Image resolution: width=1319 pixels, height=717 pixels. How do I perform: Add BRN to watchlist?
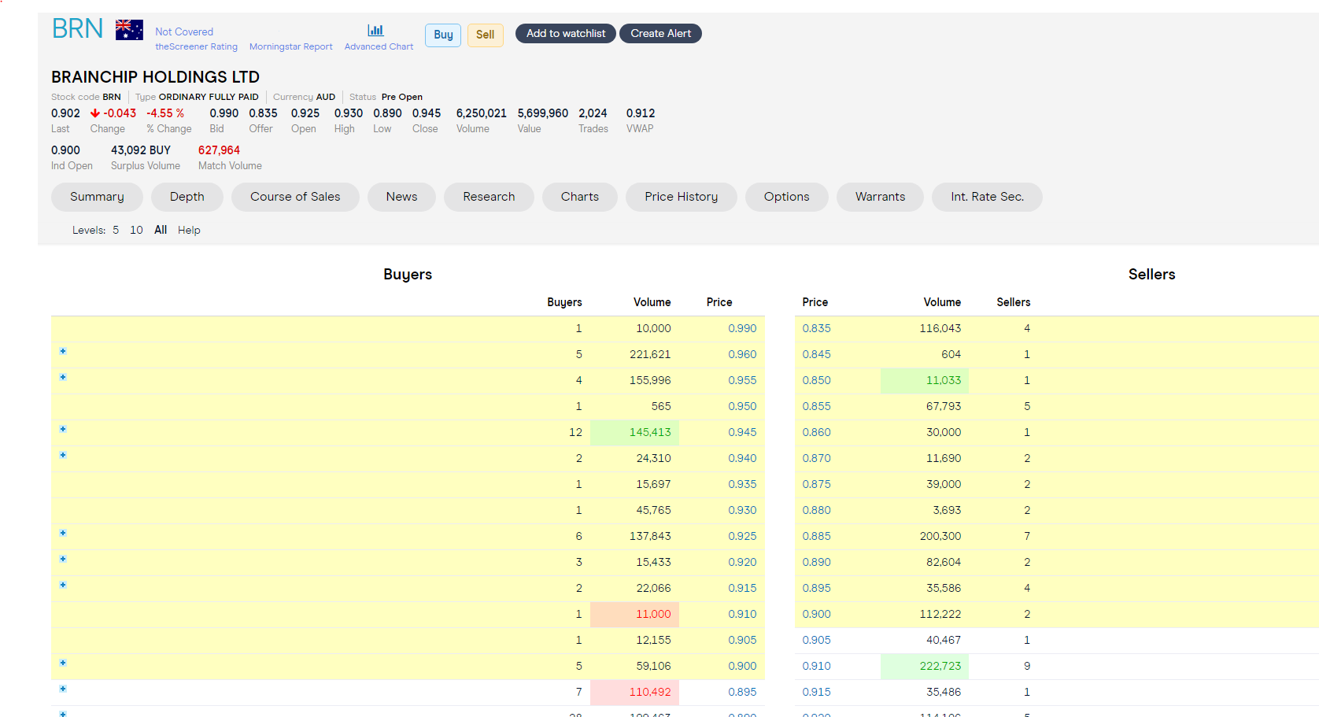pyautogui.click(x=565, y=34)
